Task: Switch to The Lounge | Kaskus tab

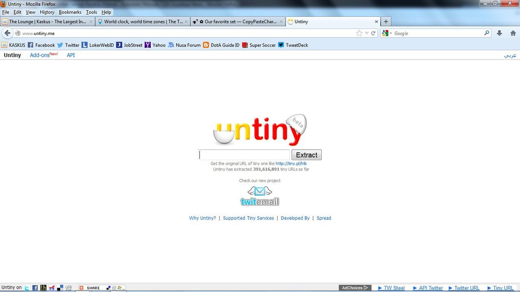Action: point(48,21)
